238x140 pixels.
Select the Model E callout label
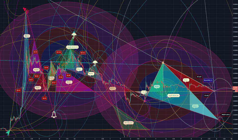point(69,82)
